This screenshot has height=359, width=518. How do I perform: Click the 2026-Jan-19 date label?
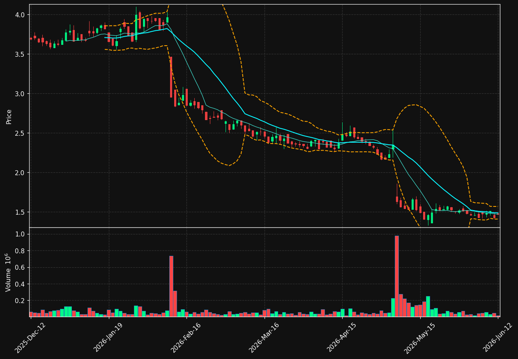(x=108, y=337)
